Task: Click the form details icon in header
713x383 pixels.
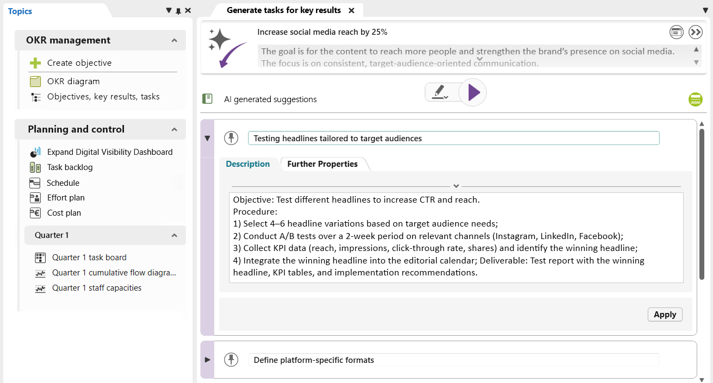Action: point(677,32)
